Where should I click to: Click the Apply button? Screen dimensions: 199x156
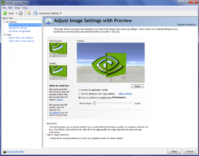[x=174, y=151]
